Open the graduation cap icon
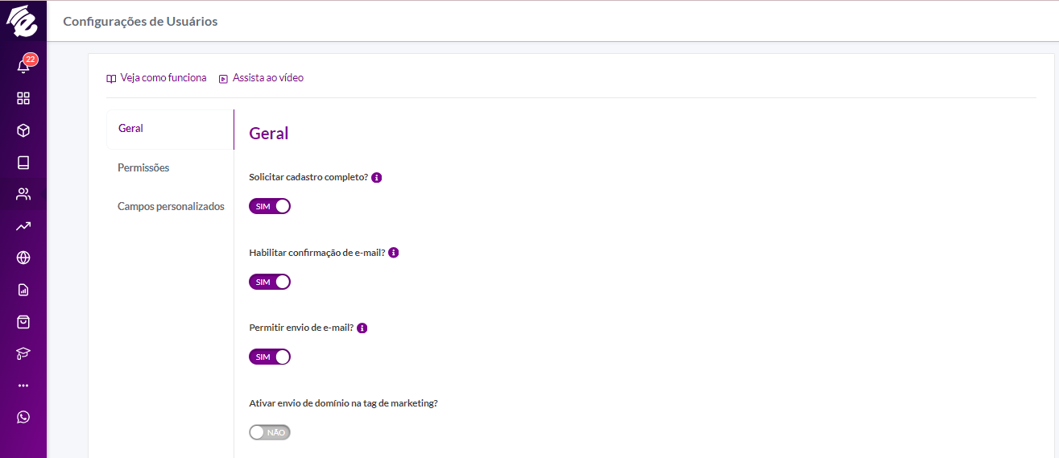 (23, 353)
